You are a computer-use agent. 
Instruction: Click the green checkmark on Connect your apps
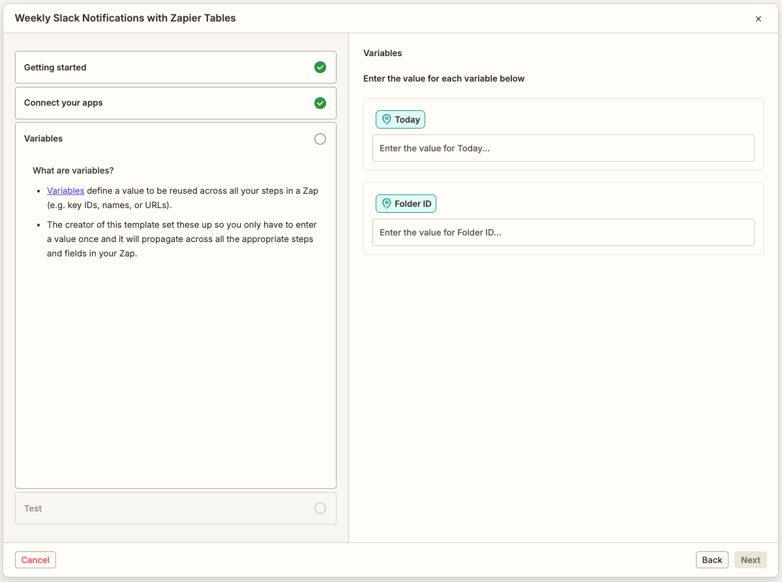(320, 103)
